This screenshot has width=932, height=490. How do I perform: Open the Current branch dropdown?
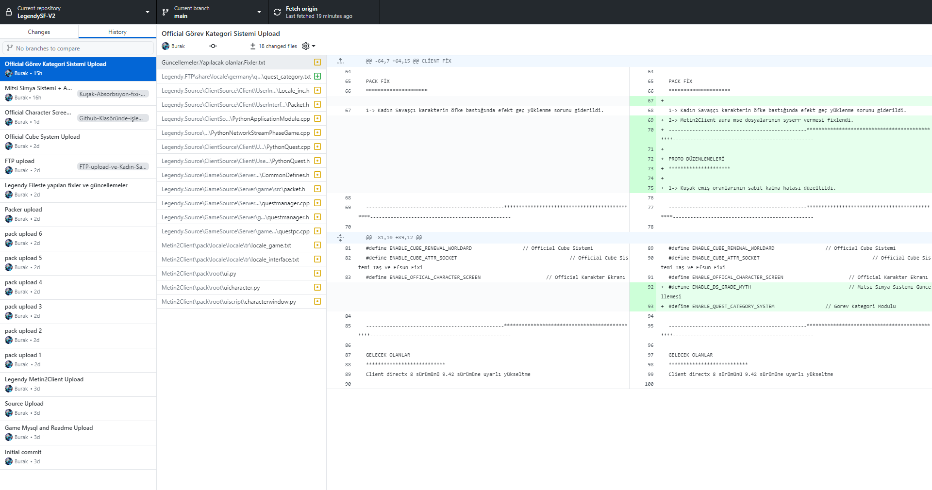pyautogui.click(x=212, y=12)
